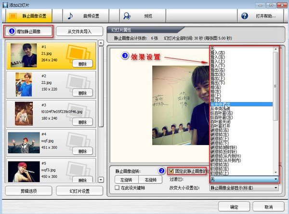The height and width of the screenshot is (214, 289).
Task: Open the 过渡 transition dropdown
Action: pyautogui.click(x=244, y=179)
